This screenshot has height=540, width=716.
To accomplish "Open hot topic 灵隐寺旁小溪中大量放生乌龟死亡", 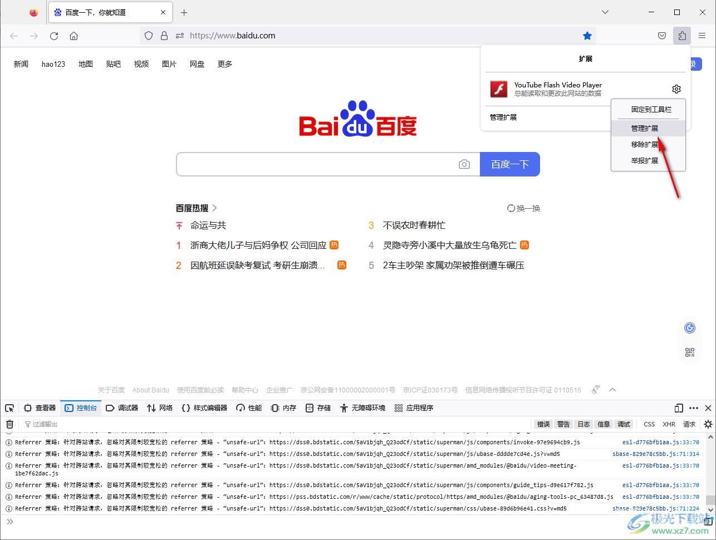I will 450,245.
